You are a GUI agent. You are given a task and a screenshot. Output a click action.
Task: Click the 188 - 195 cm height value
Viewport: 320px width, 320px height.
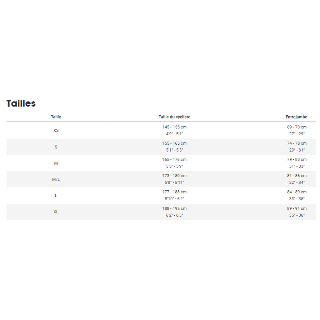174,208
